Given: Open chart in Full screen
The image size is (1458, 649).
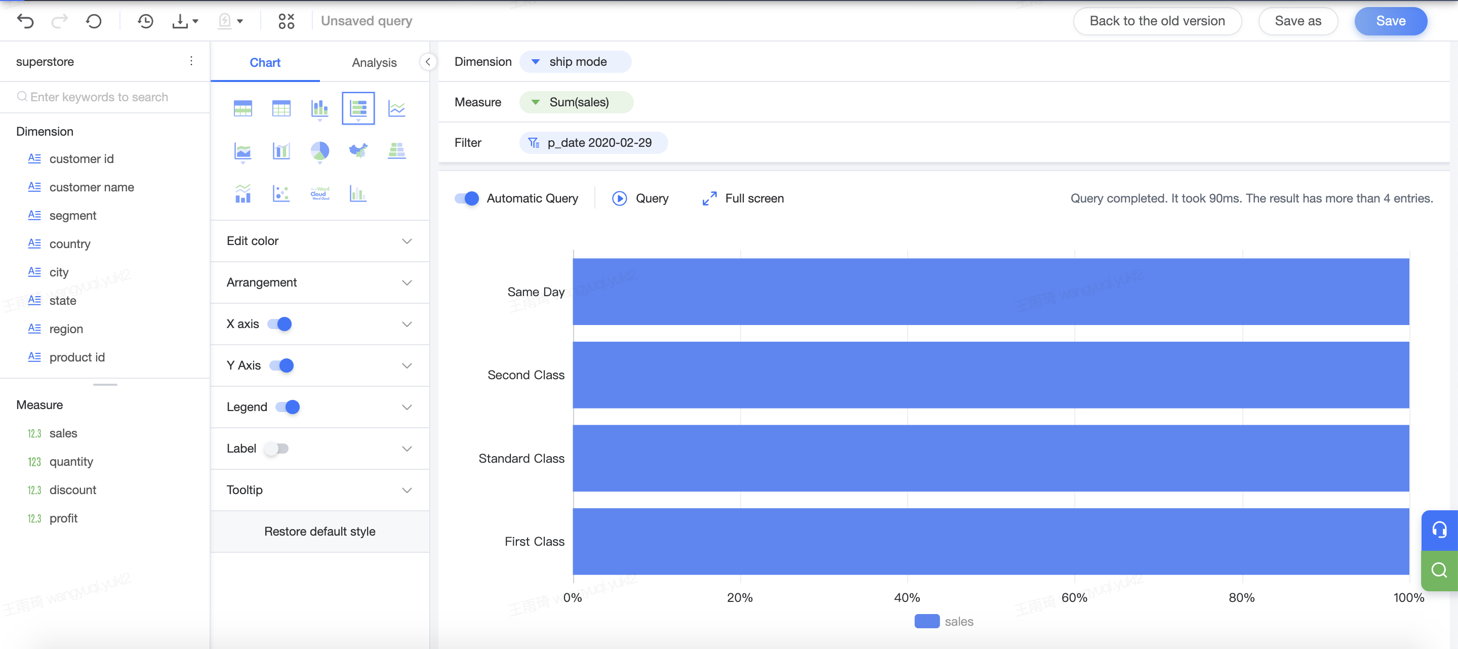Looking at the screenshot, I should pyautogui.click(x=743, y=198).
